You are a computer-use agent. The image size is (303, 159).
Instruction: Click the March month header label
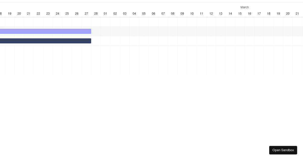coord(244,7)
